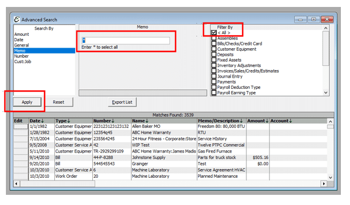The height and width of the screenshot is (205, 350).
Task: Check Invoices/Sales/Credits/Estimates filter
Action: click(x=214, y=71)
